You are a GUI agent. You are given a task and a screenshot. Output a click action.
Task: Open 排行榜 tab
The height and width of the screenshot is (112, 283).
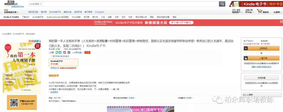(86, 17)
